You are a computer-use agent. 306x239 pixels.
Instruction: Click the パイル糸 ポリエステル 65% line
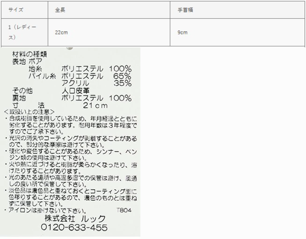tap(79, 76)
